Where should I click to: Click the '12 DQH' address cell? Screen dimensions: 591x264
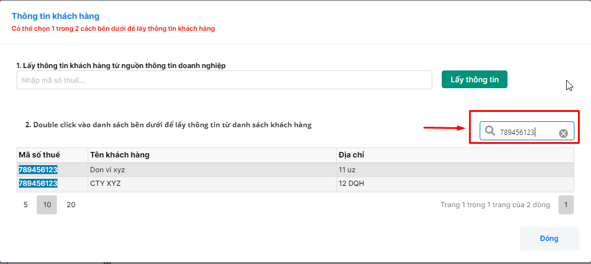(x=351, y=183)
